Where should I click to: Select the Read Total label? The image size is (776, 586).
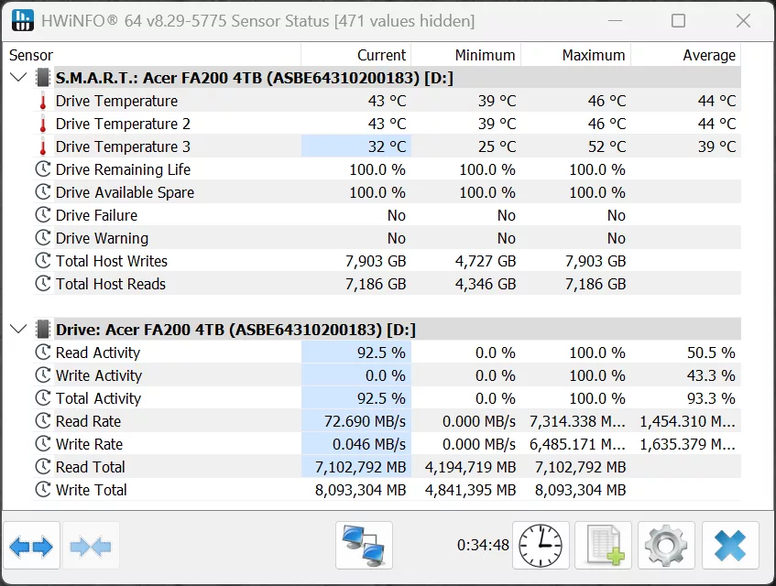point(90,466)
